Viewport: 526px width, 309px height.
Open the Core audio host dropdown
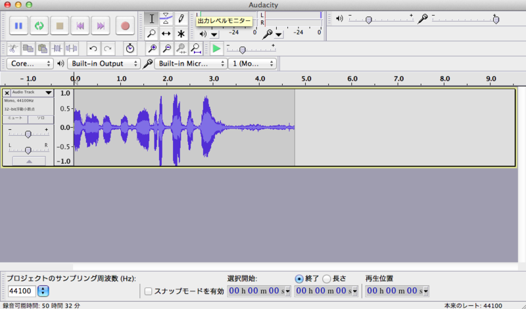coord(30,64)
